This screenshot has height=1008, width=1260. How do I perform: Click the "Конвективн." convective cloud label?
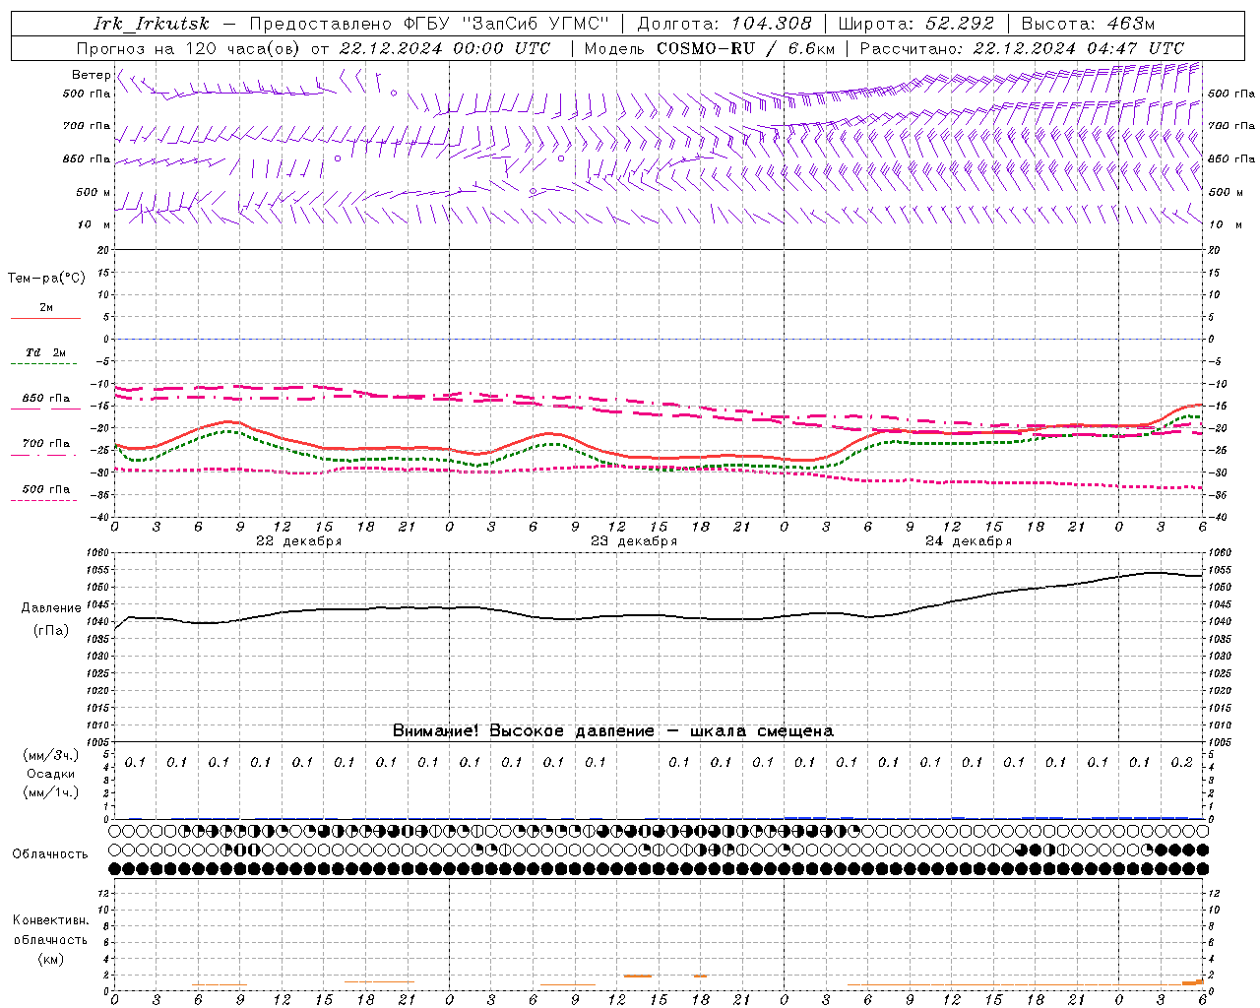[51, 920]
